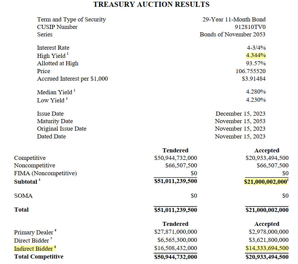Screen dimensions: 298x264
Task: Click the Total Competitive row label
Action: (39, 257)
